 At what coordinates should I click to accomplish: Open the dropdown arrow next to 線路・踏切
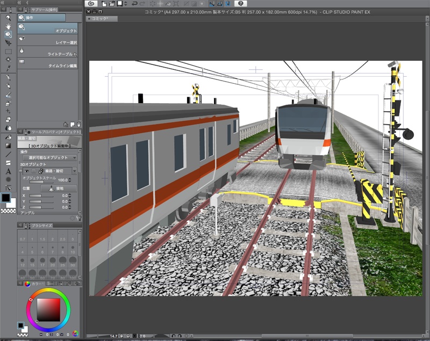pos(74,171)
